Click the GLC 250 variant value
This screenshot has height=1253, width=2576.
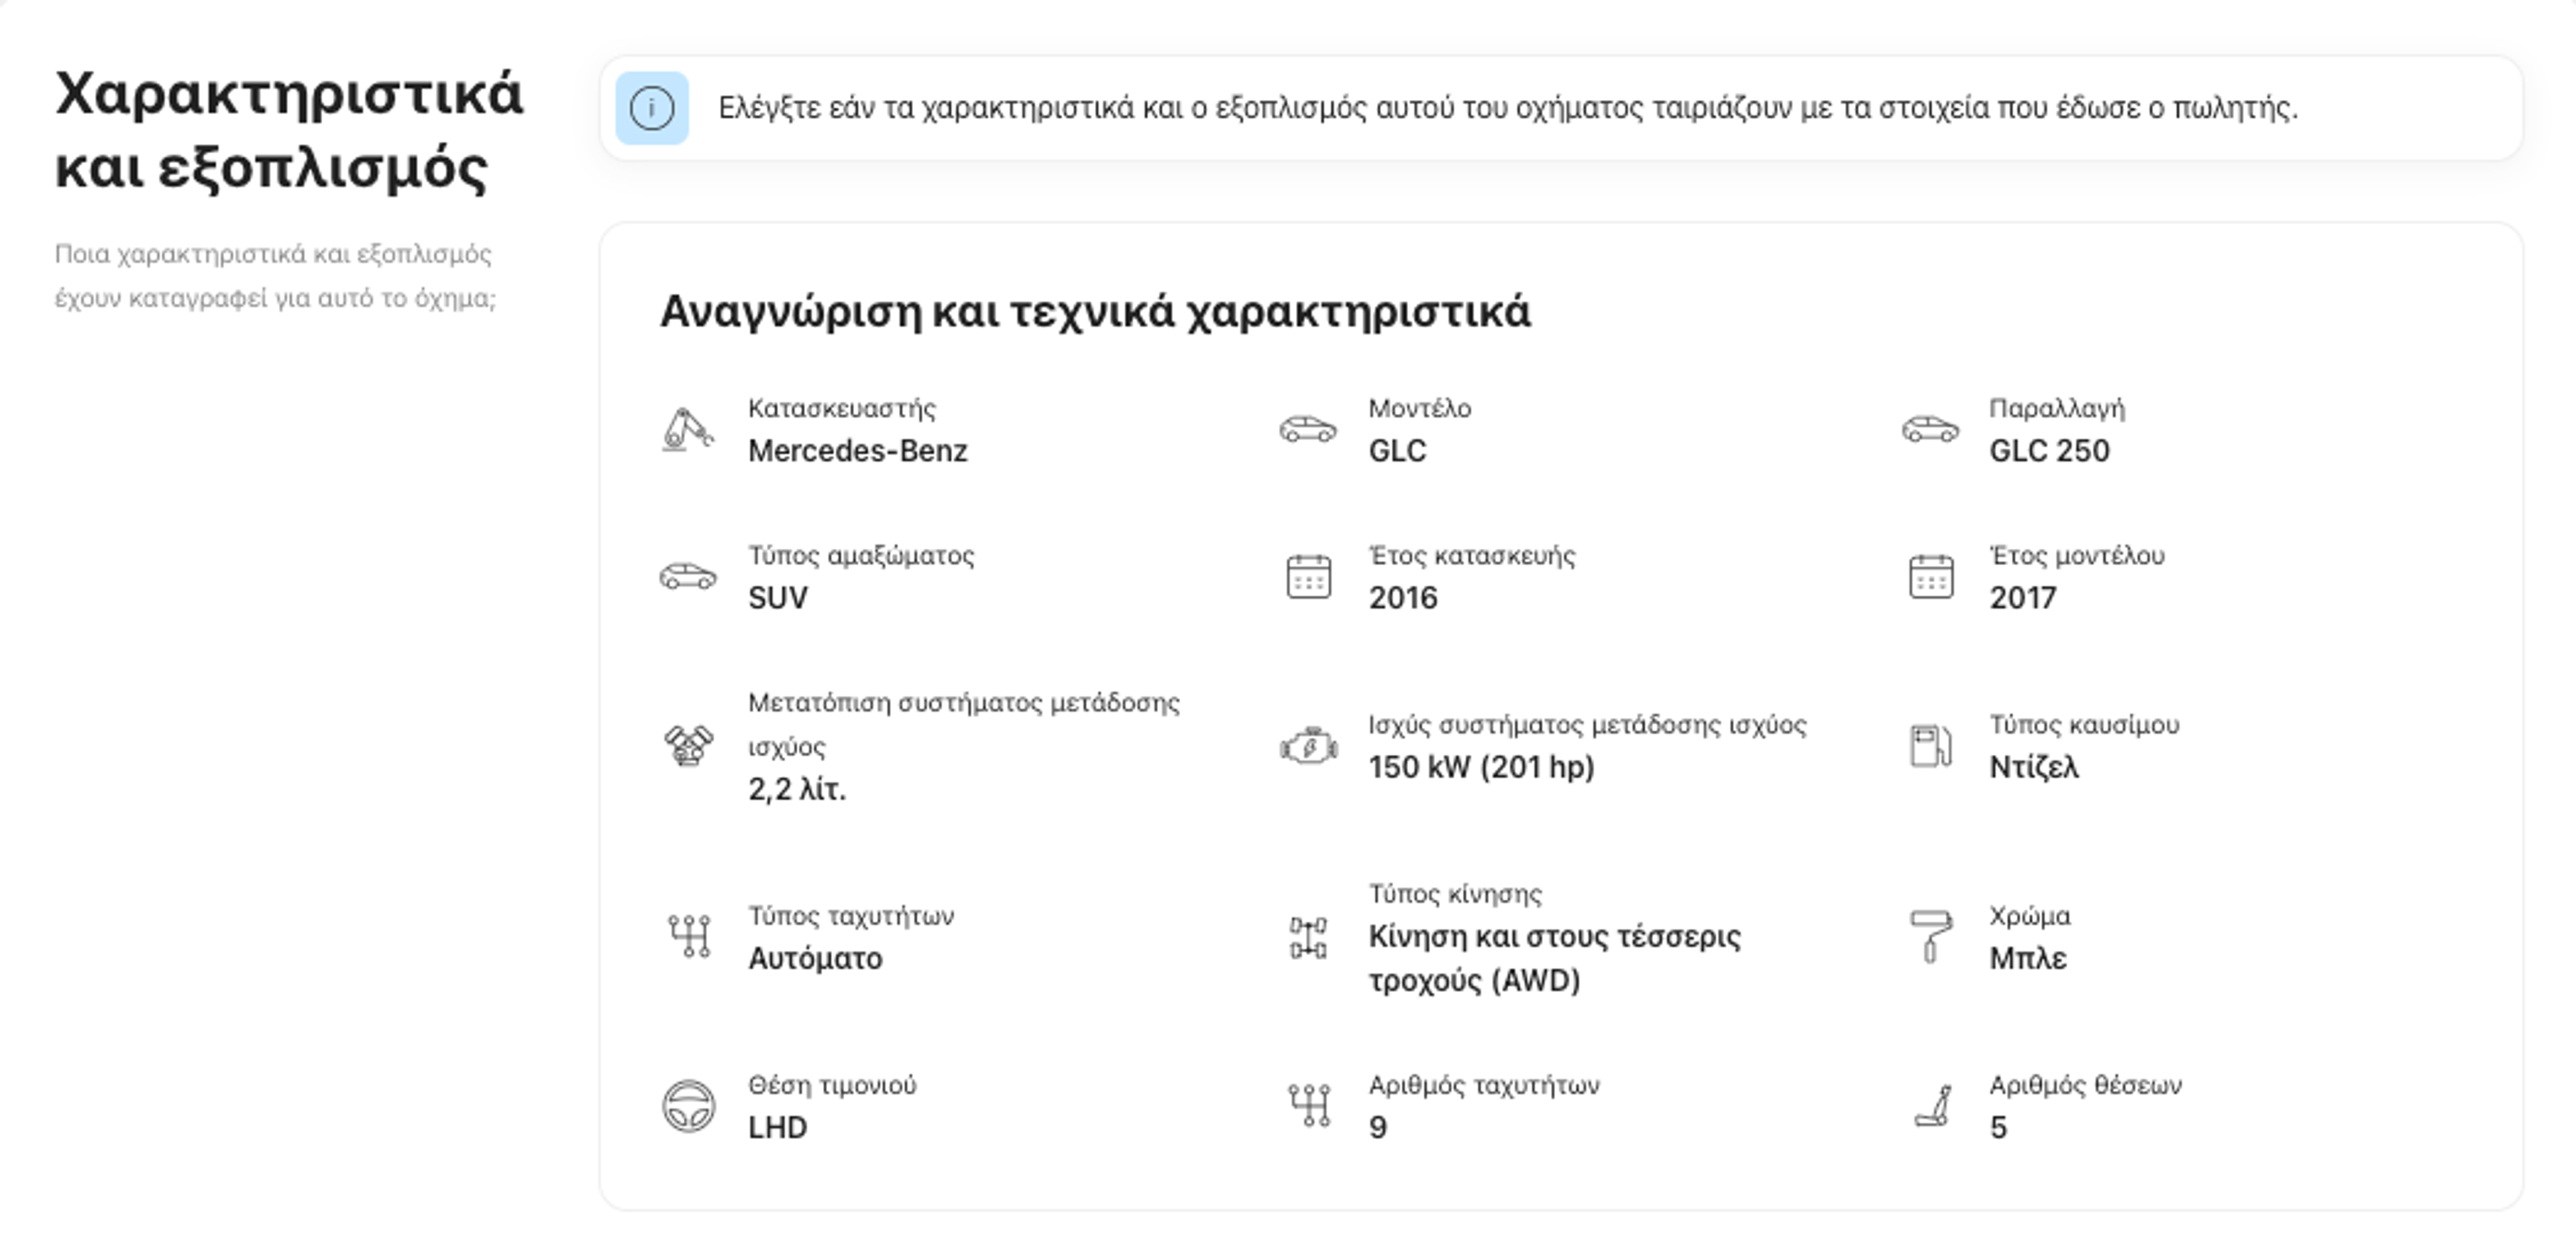[2049, 452]
